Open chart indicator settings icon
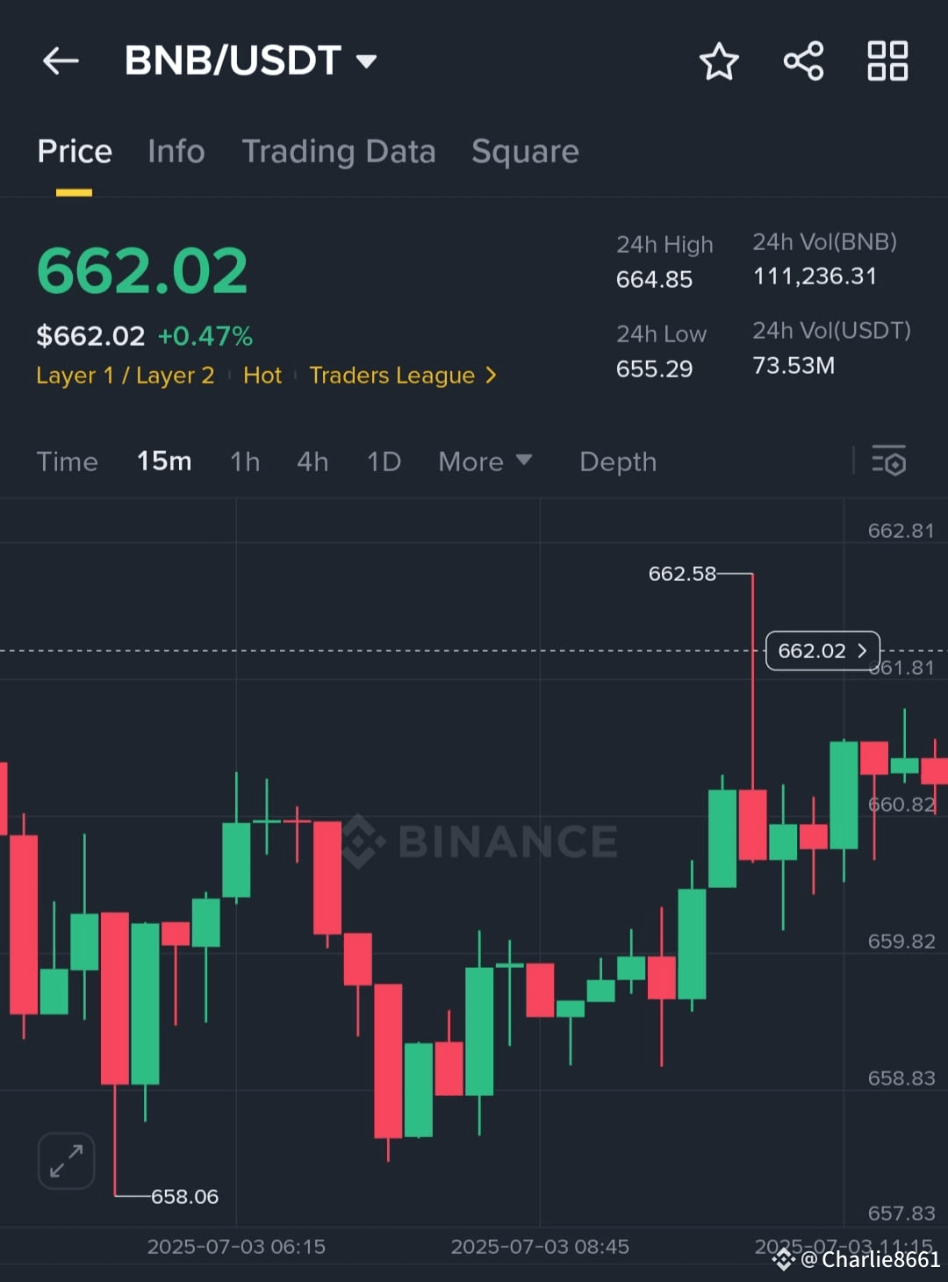The width and height of the screenshot is (948, 1282). (888, 461)
